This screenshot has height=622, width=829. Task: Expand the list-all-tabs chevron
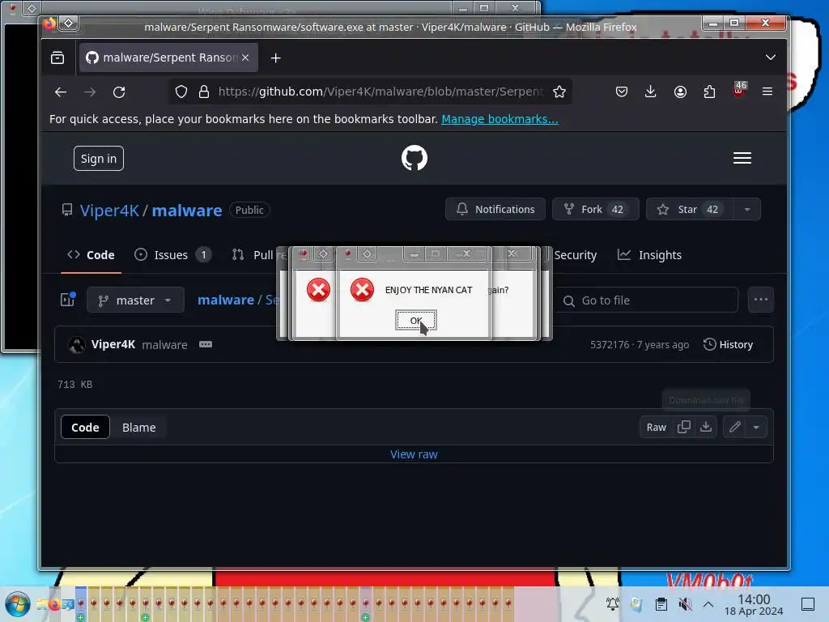(x=771, y=58)
